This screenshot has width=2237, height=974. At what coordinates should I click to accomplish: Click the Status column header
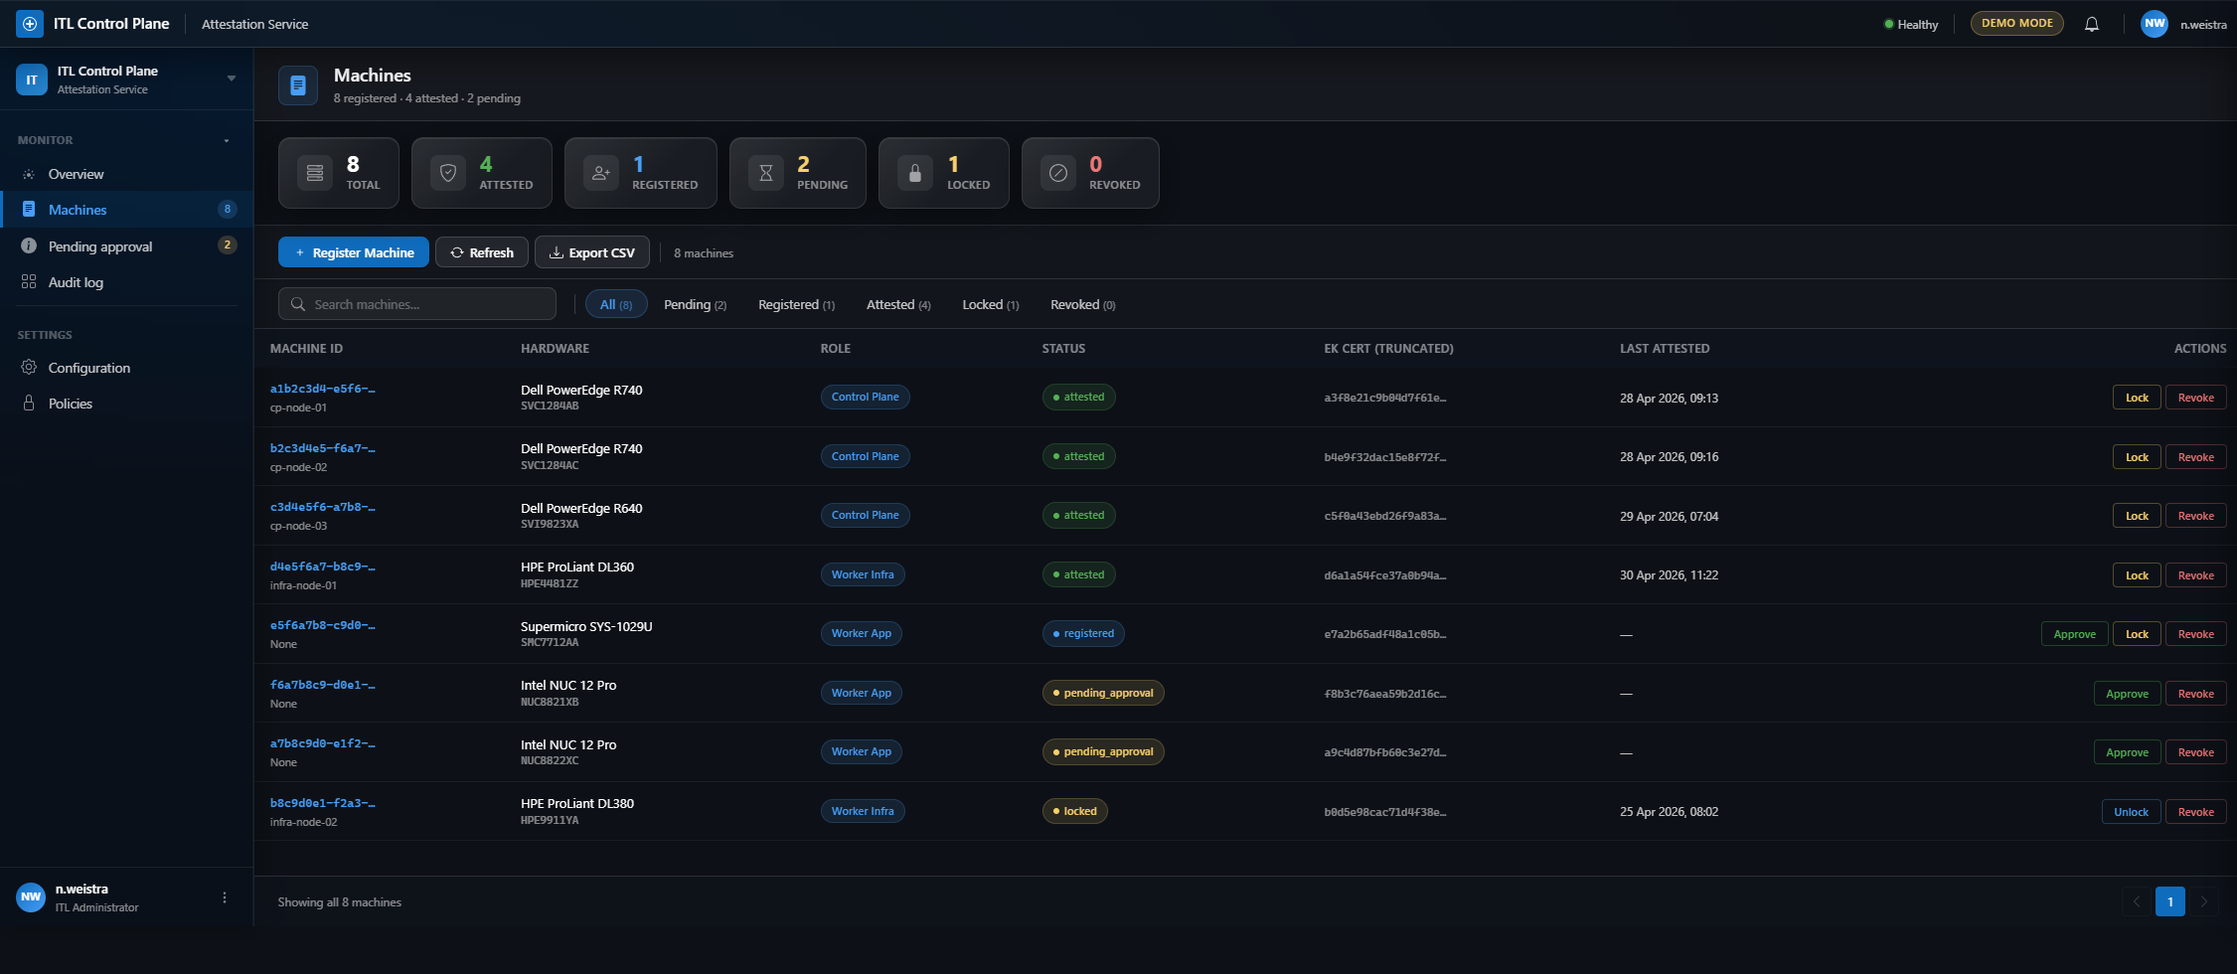pos(1063,349)
